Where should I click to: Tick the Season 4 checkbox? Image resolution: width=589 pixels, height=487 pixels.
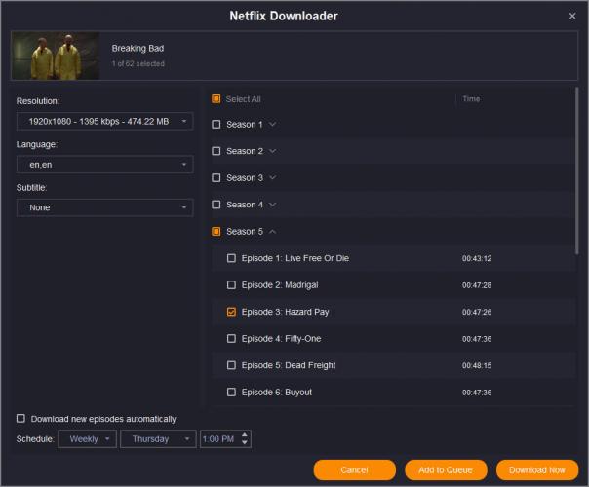[x=216, y=205]
